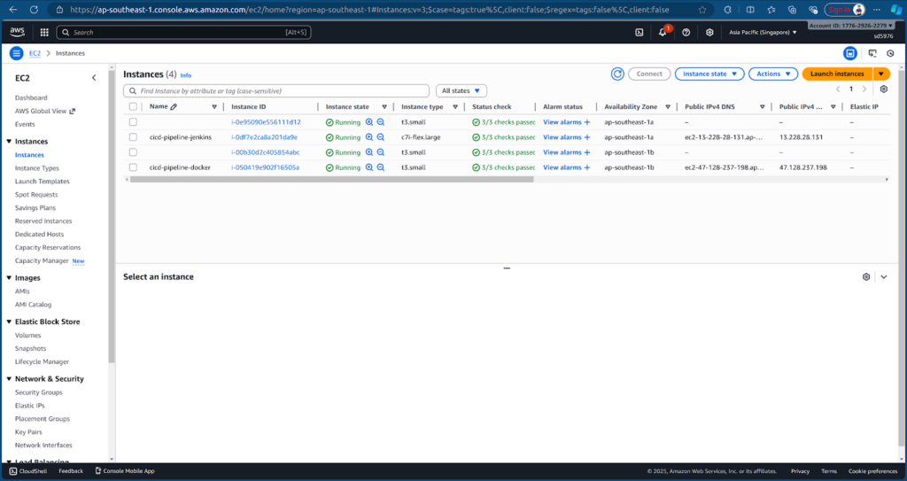Select the cicd-pipeline-jenkins instance checkbox
907x481 pixels.
(x=133, y=137)
